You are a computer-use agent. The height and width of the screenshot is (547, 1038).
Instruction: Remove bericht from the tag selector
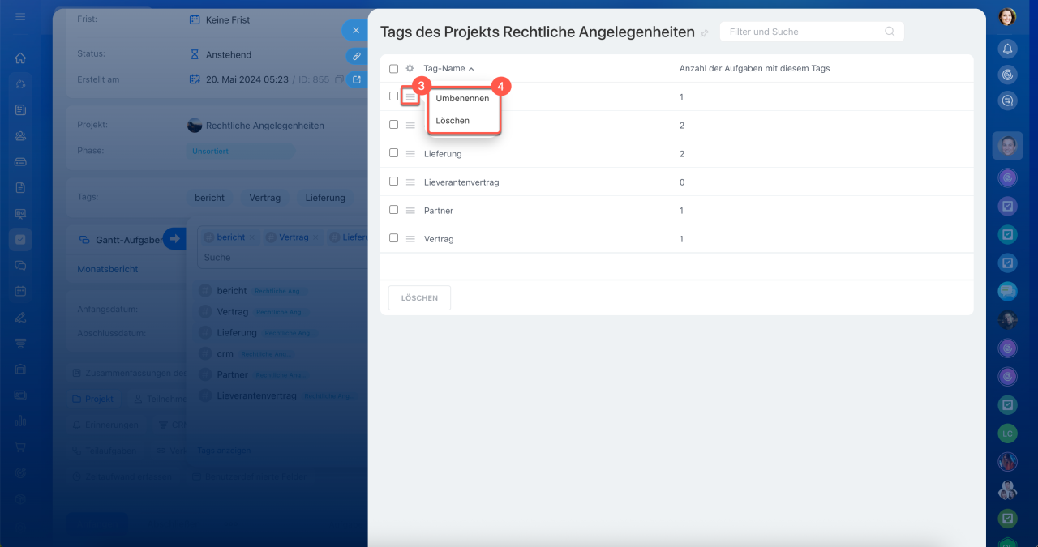[251, 237]
